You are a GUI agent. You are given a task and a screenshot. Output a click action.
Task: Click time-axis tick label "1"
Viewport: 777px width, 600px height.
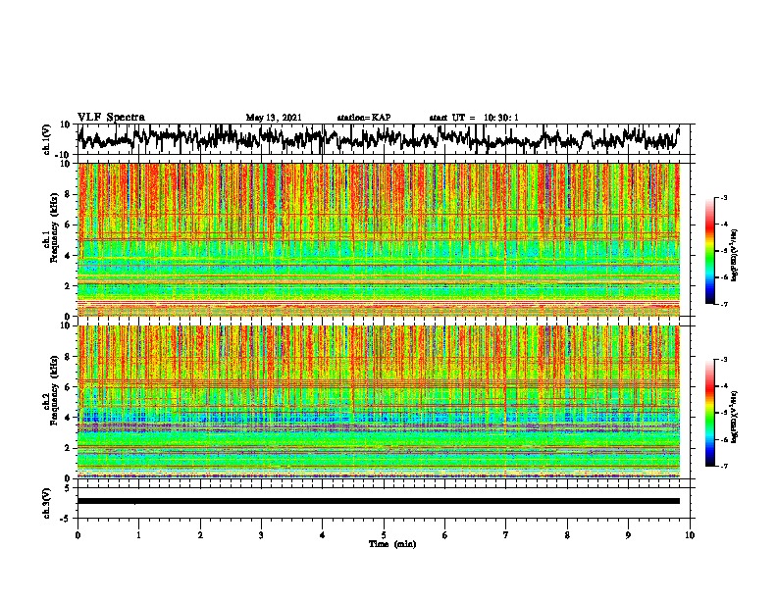click(138, 535)
